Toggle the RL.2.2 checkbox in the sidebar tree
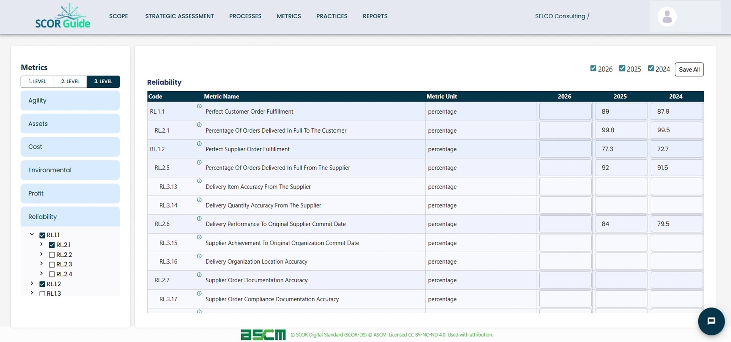This screenshot has width=731, height=342. tap(52, 255)
